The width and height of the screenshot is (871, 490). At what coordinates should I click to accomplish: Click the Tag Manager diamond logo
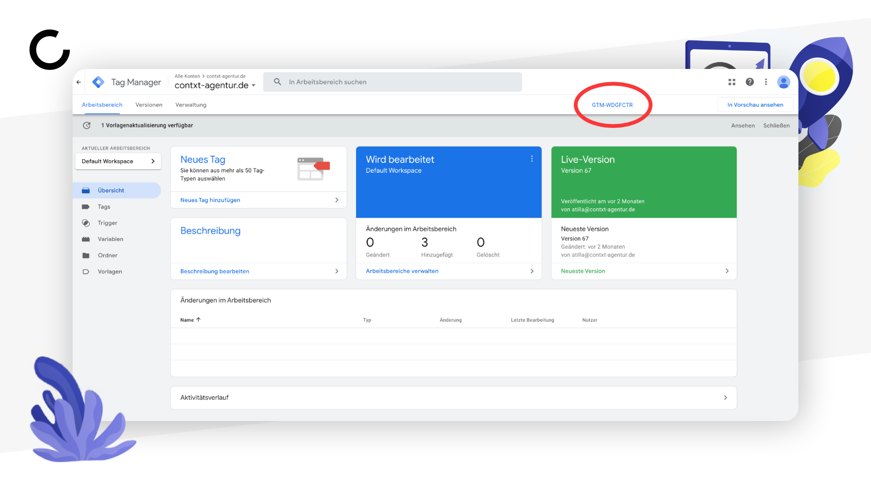click(98, 82)
